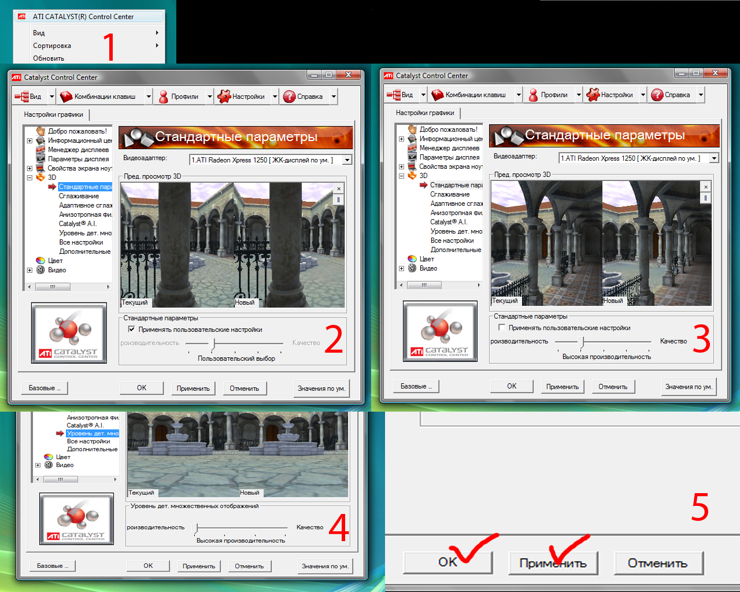The height and width of the screenshot is (592, 740).
Task: Open the Справка dropdown arrow in right window
Action: [701, 95]
